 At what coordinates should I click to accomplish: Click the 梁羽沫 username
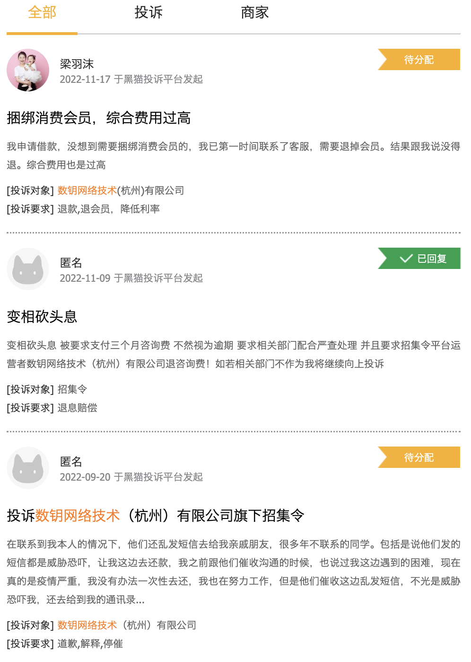pyautogui.click(x=77, y=64)
